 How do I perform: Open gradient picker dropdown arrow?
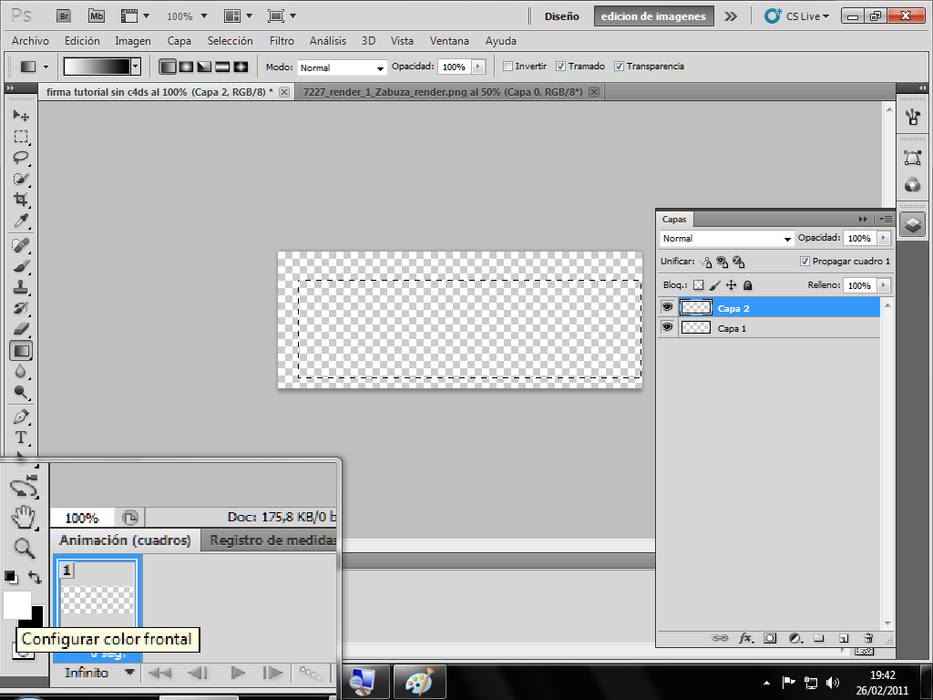click(136, 67)
